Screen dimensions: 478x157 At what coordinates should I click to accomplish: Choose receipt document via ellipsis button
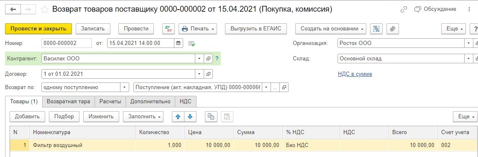(x=275, y=87)
